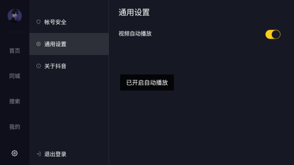The height and width of the screenshot is (165, 294).
Task: Click the settings gear in left sidebar
Action: point(14,153)
